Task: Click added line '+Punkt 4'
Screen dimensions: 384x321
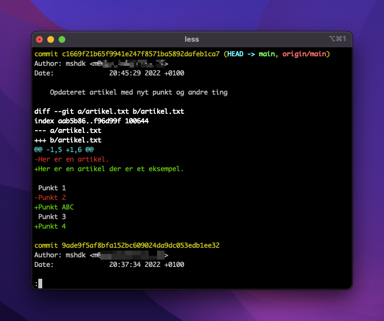Action: pos(50,226)
